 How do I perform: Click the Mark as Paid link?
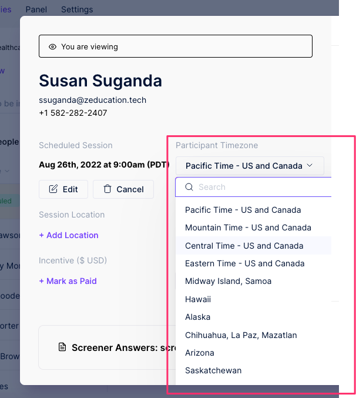pyautogui.click(x=68, y=281)
